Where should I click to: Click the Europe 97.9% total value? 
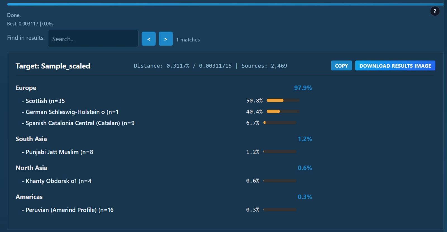tap(303, 88)
